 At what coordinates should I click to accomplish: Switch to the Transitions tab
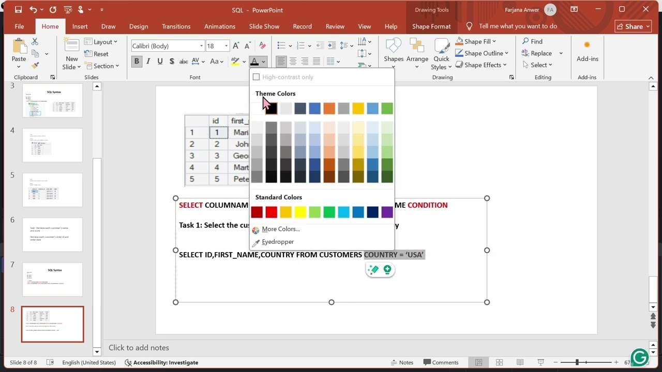[x=176, y=26]
